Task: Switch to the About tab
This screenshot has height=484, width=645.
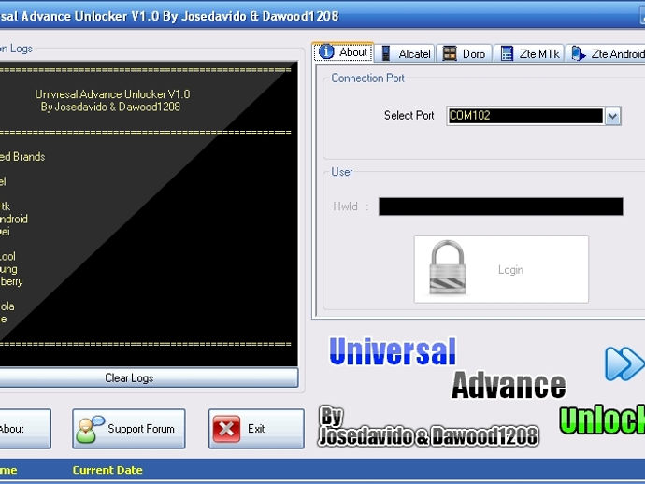Action: [343, 52]
